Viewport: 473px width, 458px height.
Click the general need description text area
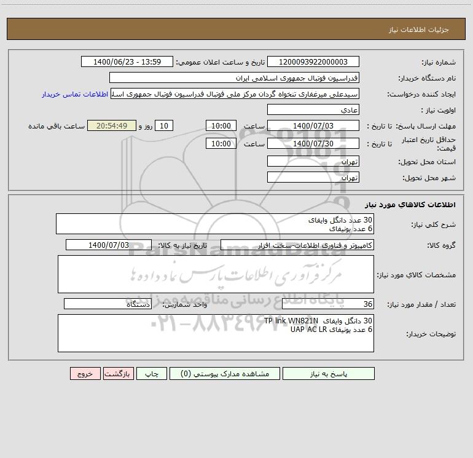point(215,224)
